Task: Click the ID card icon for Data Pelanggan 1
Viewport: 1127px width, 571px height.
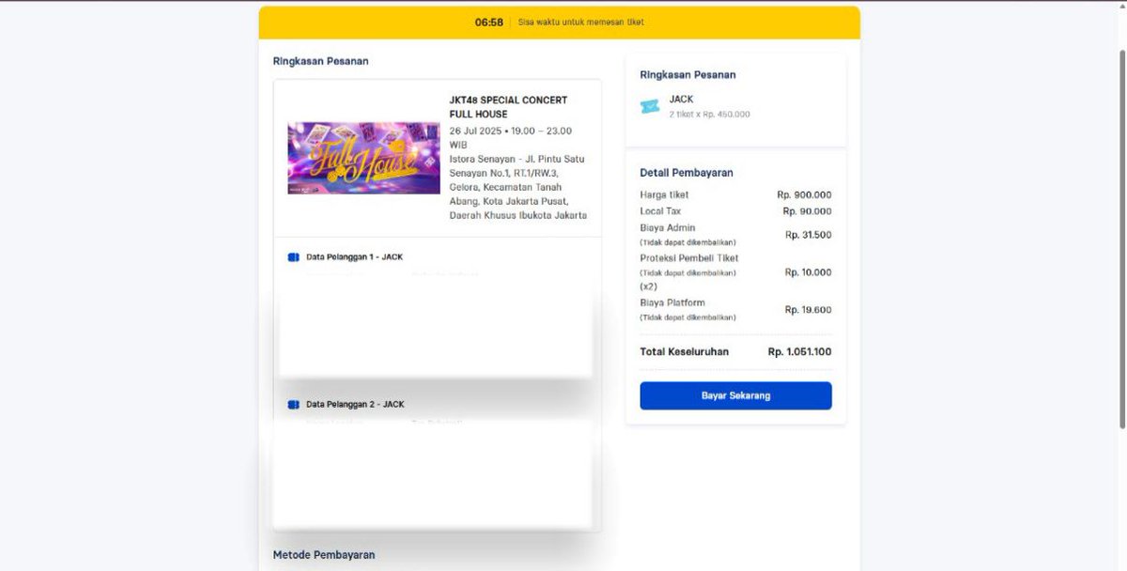Action: point(293,256)
